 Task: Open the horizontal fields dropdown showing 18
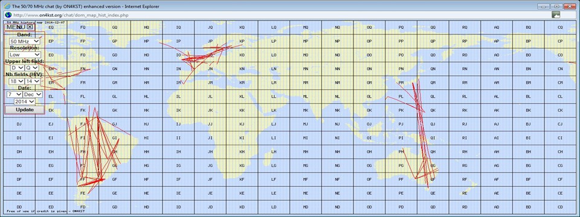click(x=16, y=81)
